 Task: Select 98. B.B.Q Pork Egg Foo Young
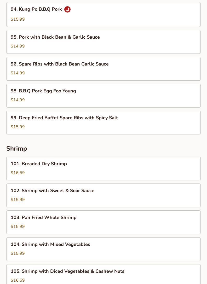point(43,91)
